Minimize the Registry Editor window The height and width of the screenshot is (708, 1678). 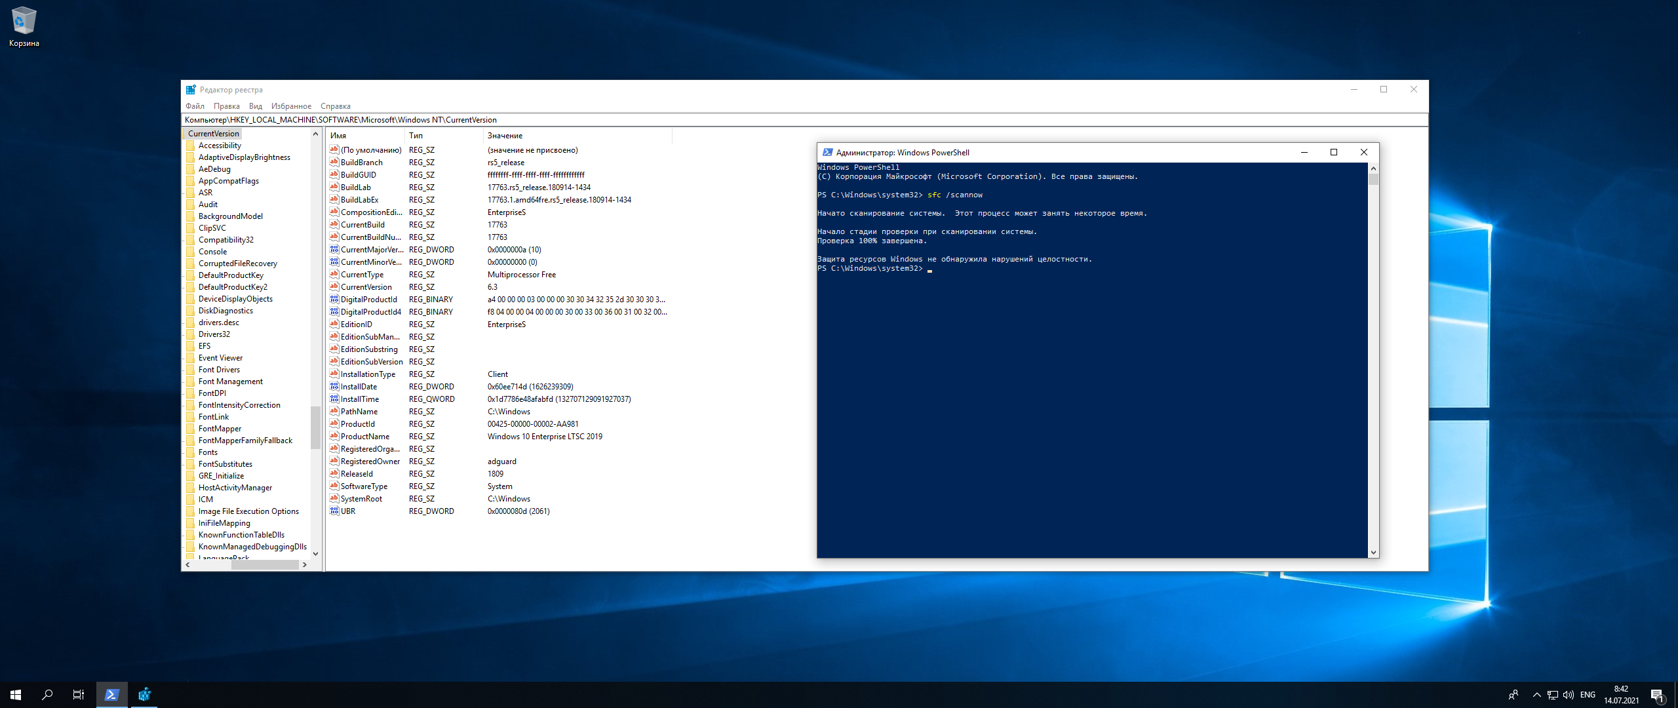(x=1354, y=90)
